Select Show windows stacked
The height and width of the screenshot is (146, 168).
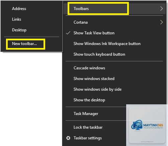[x=115, y=79]
